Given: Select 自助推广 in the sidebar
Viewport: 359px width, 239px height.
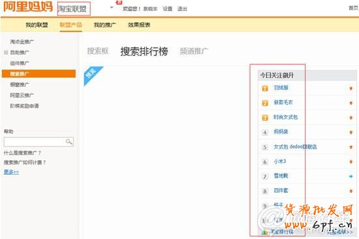Looking at the screenshot, I should click(20, 53).
